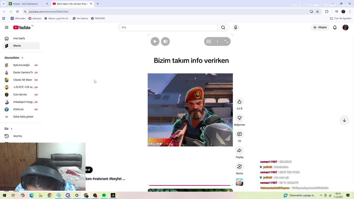Reload the page
Screen dimensions: 354x199
pyautogui.click(x=17, y=12)
